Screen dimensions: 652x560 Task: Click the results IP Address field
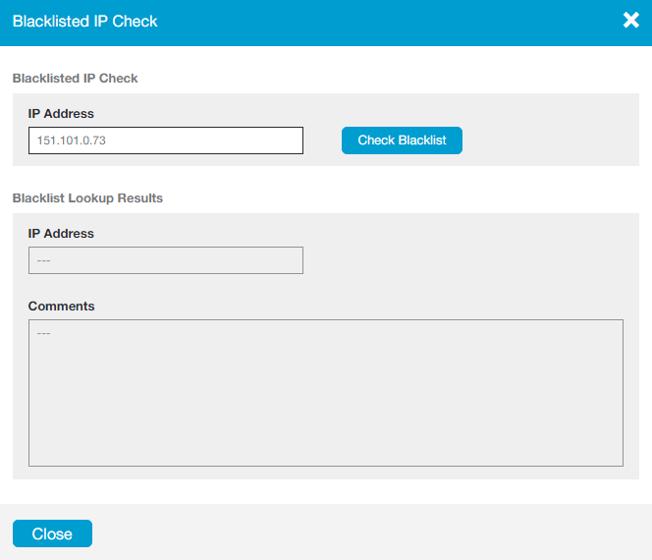(x=165, y=260)
